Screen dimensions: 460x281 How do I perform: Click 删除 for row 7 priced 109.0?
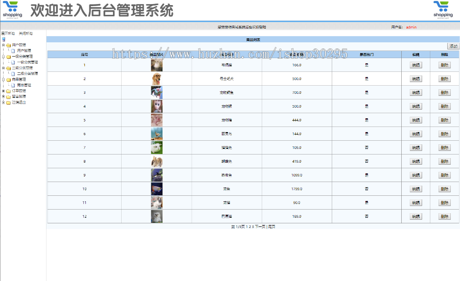[x=445, y=147]
